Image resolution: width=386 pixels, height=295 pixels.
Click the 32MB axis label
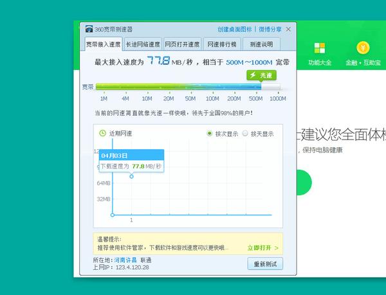click(104, 199)
